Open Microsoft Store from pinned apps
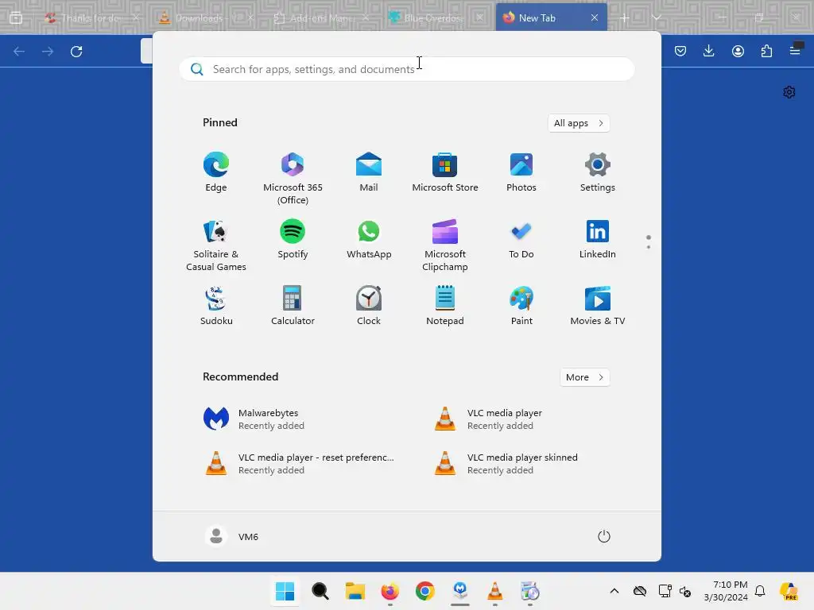The height and width of the screenshot is (610, 814). pyautogui.click(x=445, y=172)
